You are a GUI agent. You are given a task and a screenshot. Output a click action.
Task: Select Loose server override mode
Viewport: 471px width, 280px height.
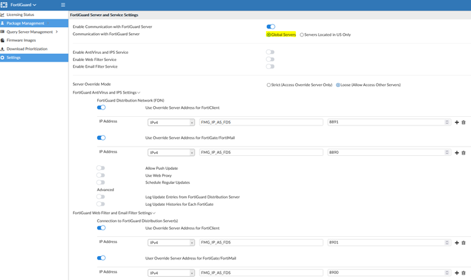pos(338,85)
